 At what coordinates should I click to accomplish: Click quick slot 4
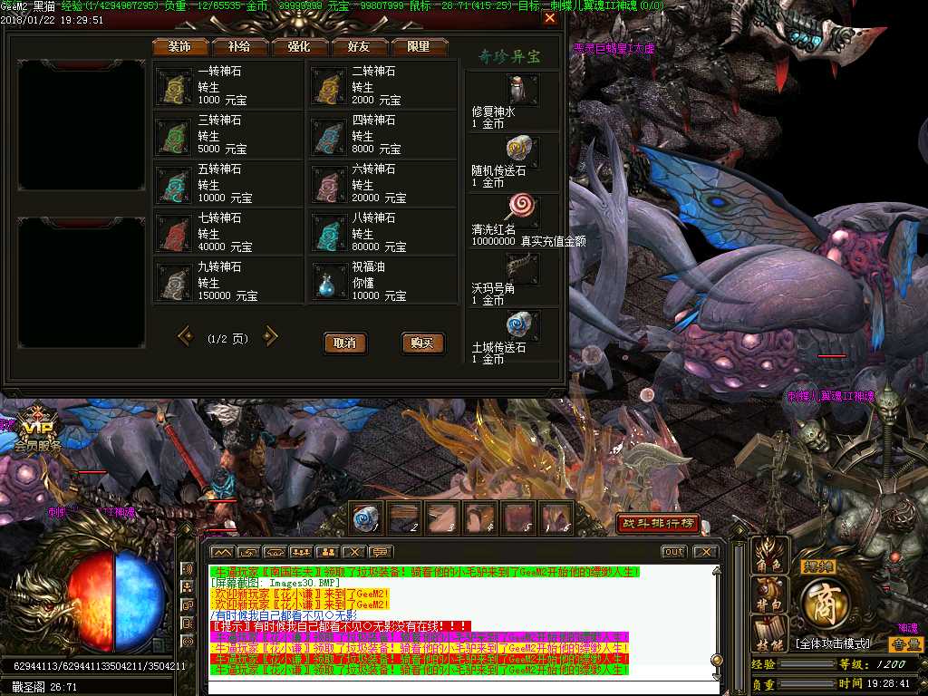(481, 518)
